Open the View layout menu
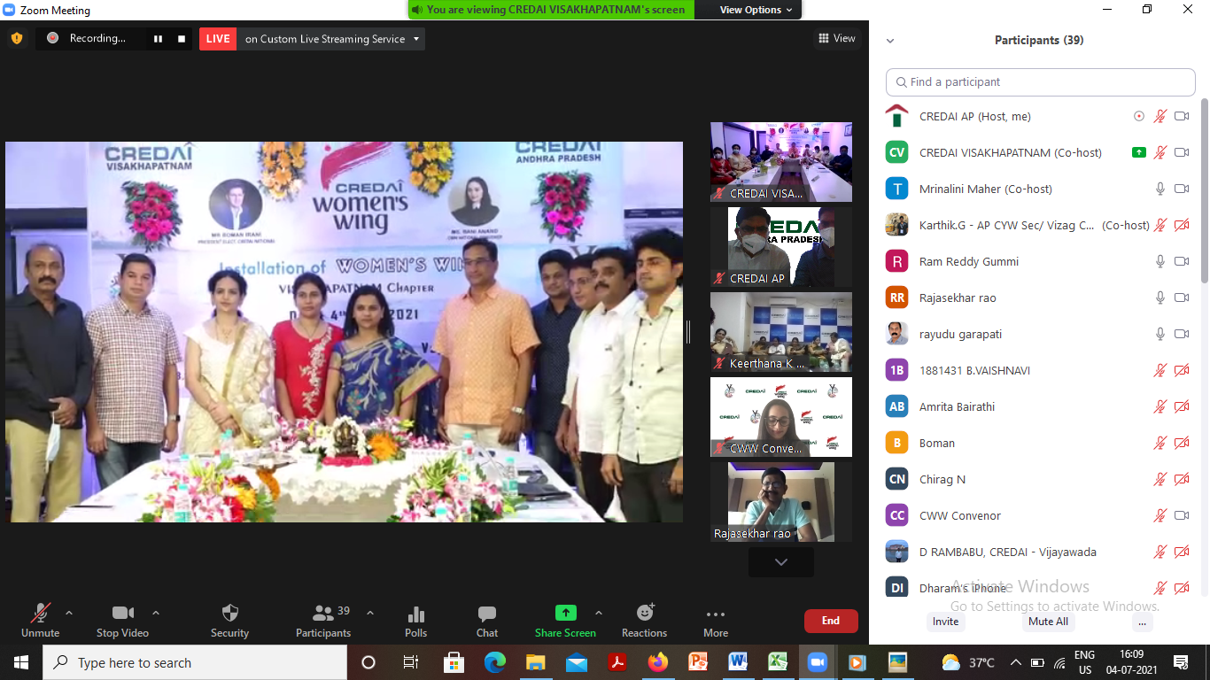Viewport: 1210px width, 680px height. coord(837,38)
